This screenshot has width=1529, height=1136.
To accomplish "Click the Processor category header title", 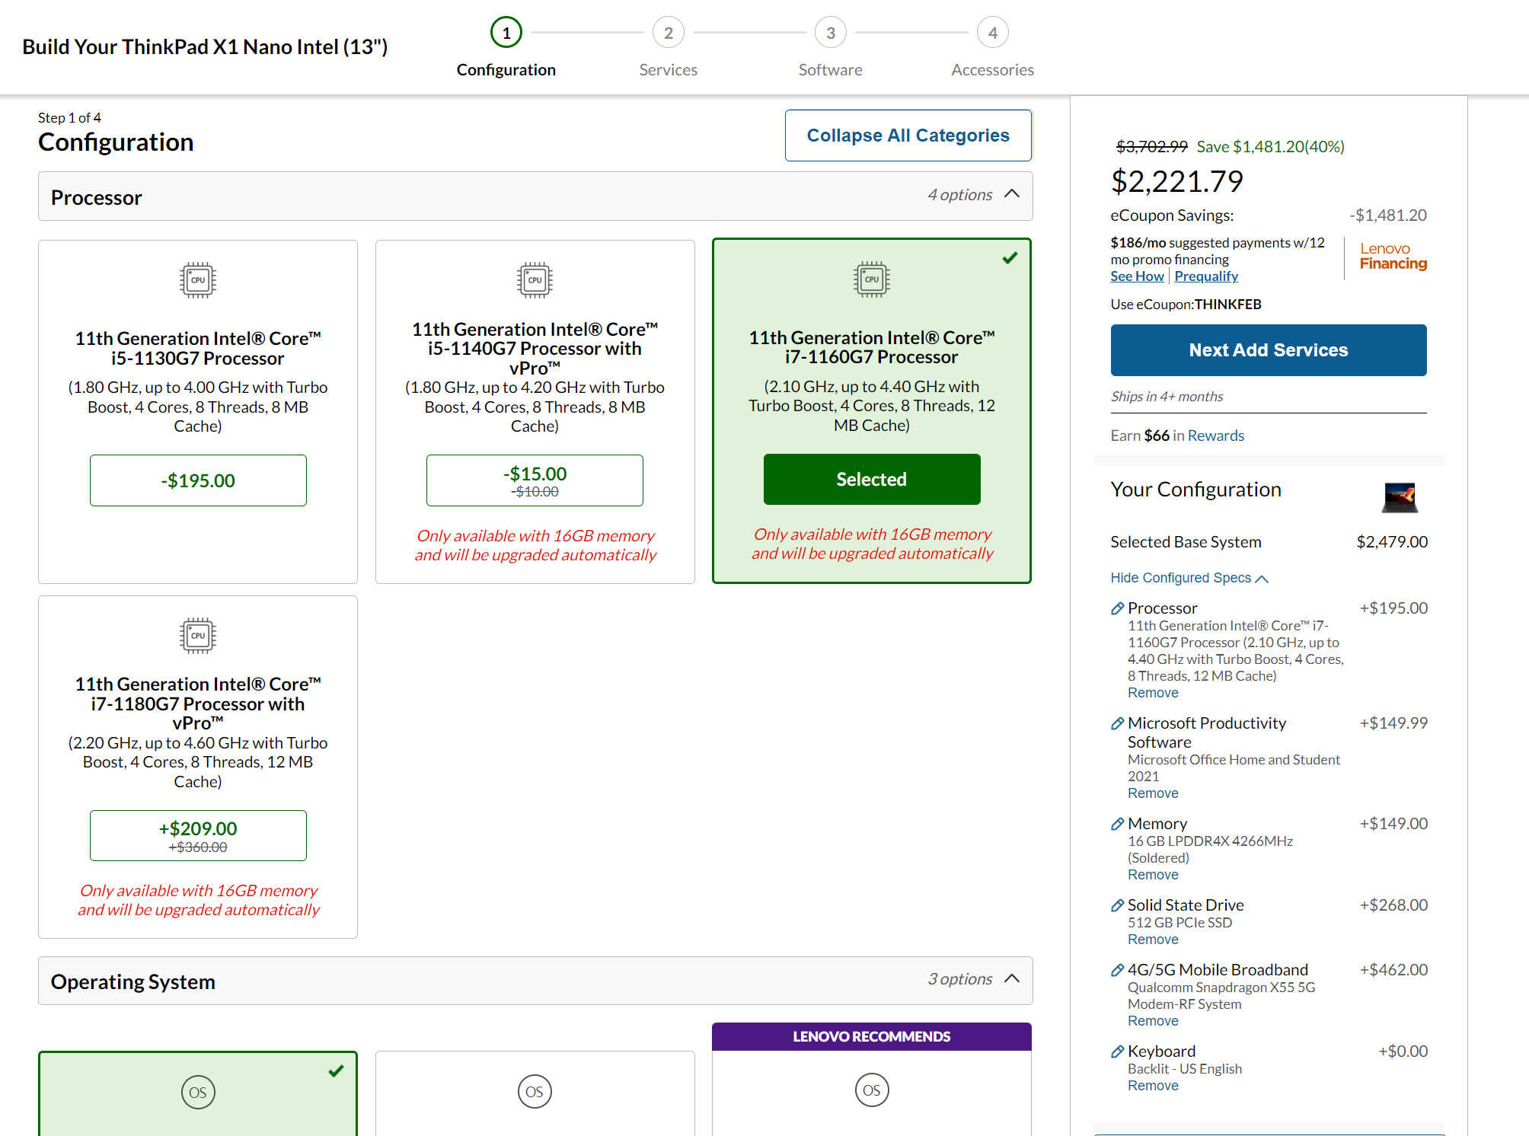I will [97, 197].
